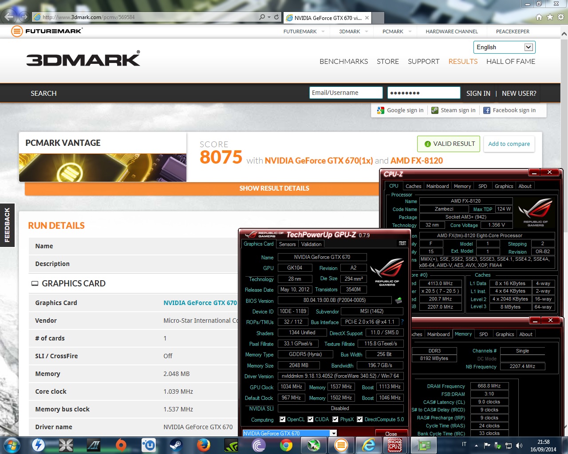Toggle the CUDA checkbox in GPU-Z
The height and width of the screenshot is (454, 568).
pos(311,419)
